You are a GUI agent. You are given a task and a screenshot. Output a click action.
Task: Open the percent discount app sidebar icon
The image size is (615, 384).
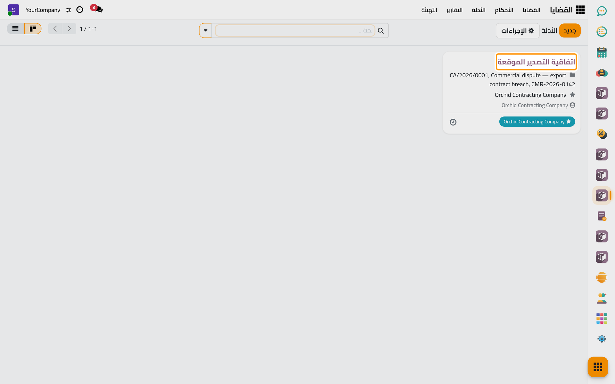(x=602, y=134)
